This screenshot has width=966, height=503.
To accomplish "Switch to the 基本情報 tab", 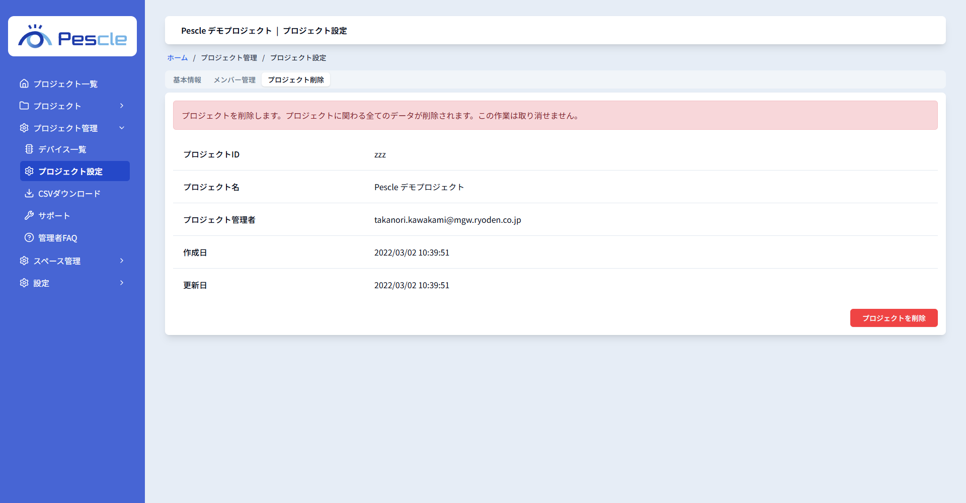I will tap(187, 79).
